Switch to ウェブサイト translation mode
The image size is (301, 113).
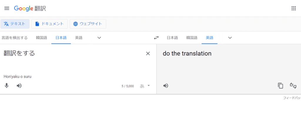coord(88,24)
